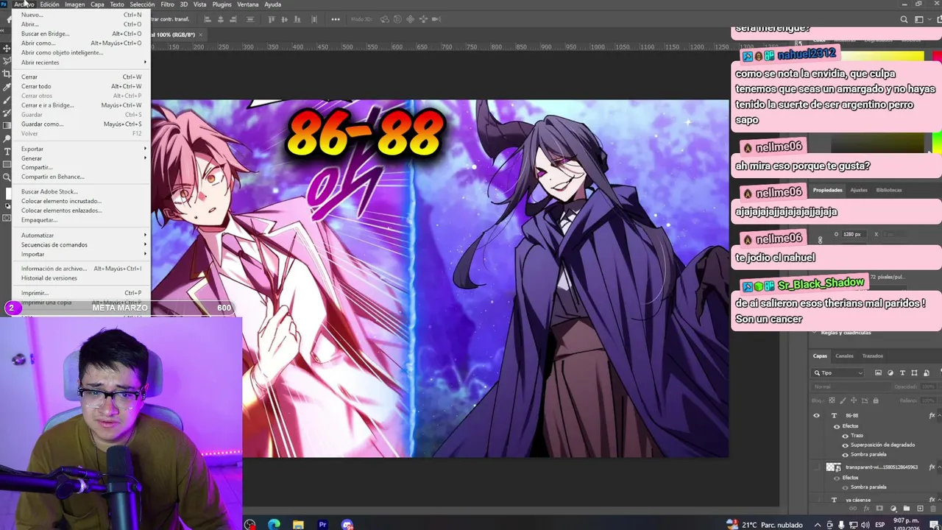The height and width of the screenshot is (530, 942).
Task: Choose Información de archivo... entry
Action: point(81,269)
